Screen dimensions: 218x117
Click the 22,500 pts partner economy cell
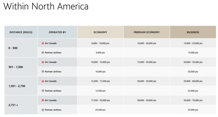[100, 110]
